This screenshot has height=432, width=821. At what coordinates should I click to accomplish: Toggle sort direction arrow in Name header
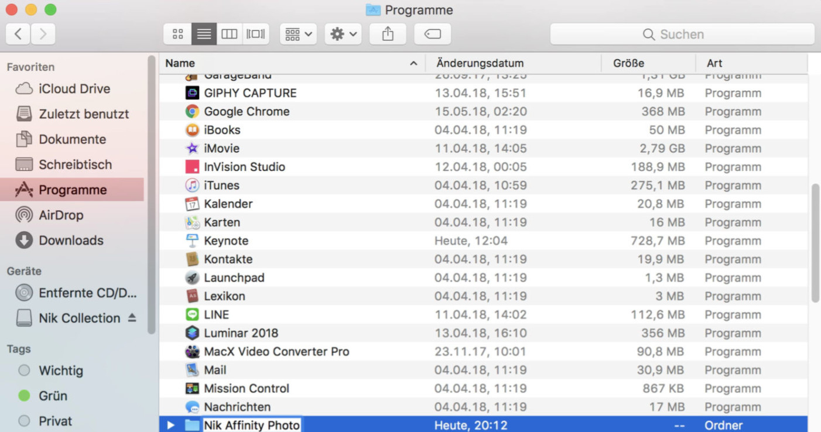coord(413,63)
